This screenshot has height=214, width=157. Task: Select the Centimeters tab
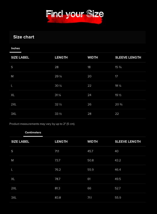coord(33,132)
